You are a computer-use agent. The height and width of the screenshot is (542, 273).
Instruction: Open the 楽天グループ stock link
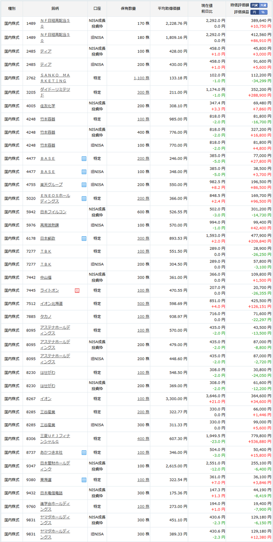click(51, 185)
